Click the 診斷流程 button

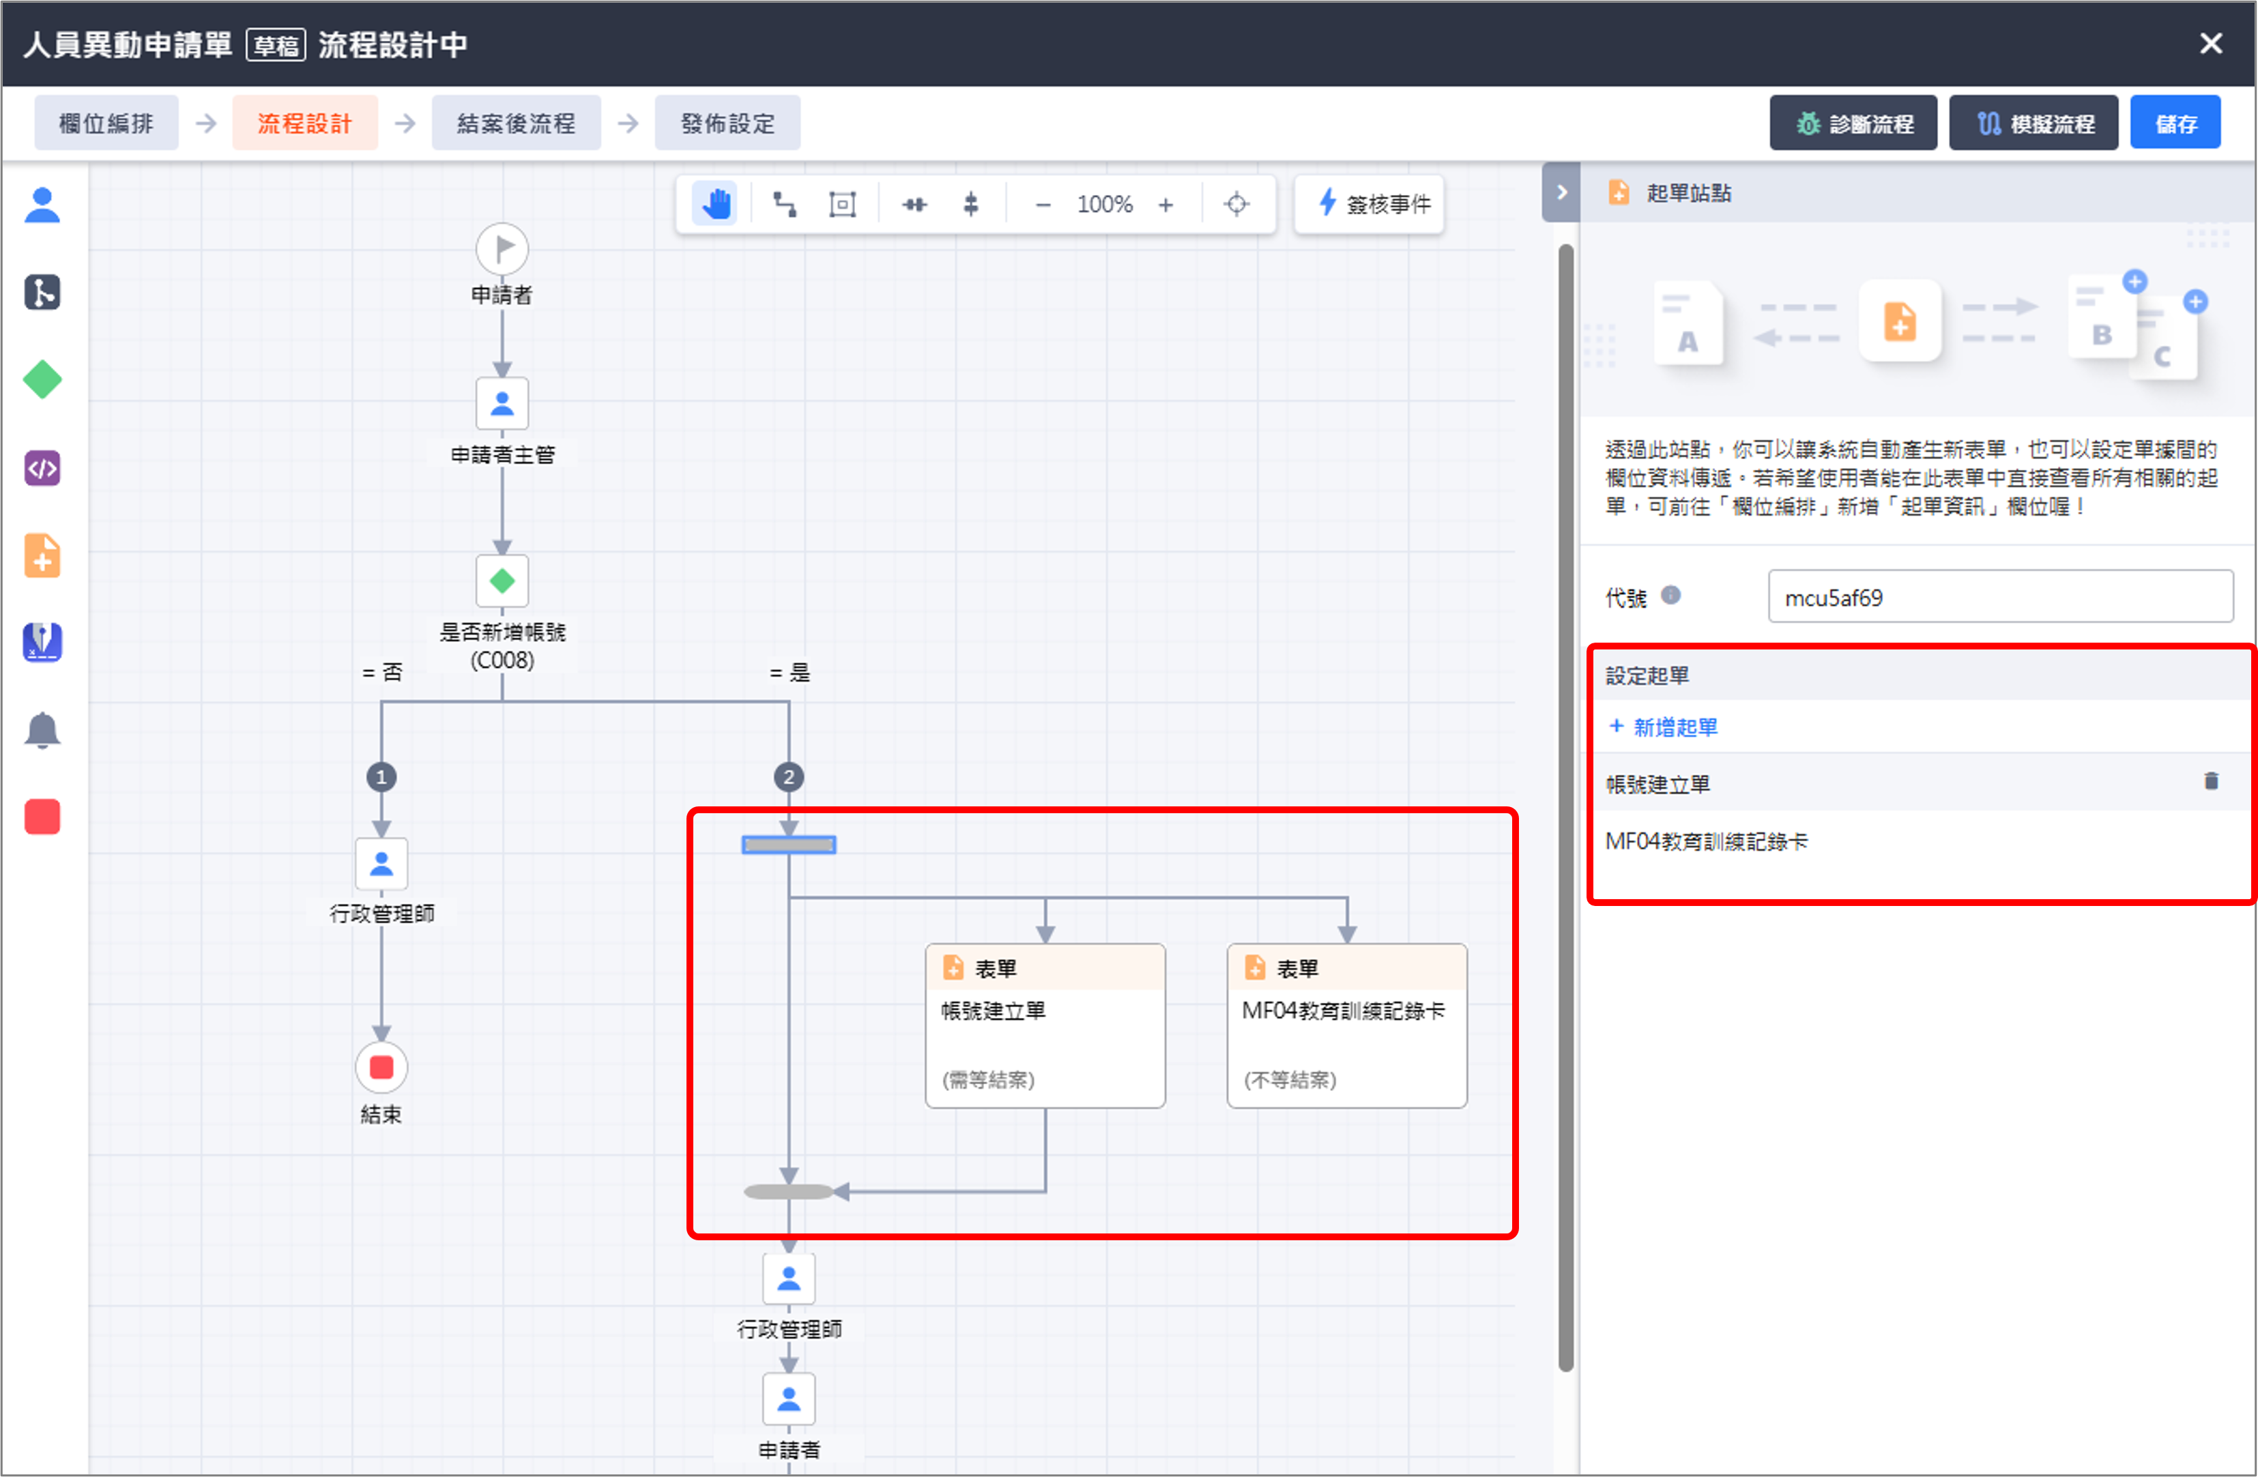1853,123
